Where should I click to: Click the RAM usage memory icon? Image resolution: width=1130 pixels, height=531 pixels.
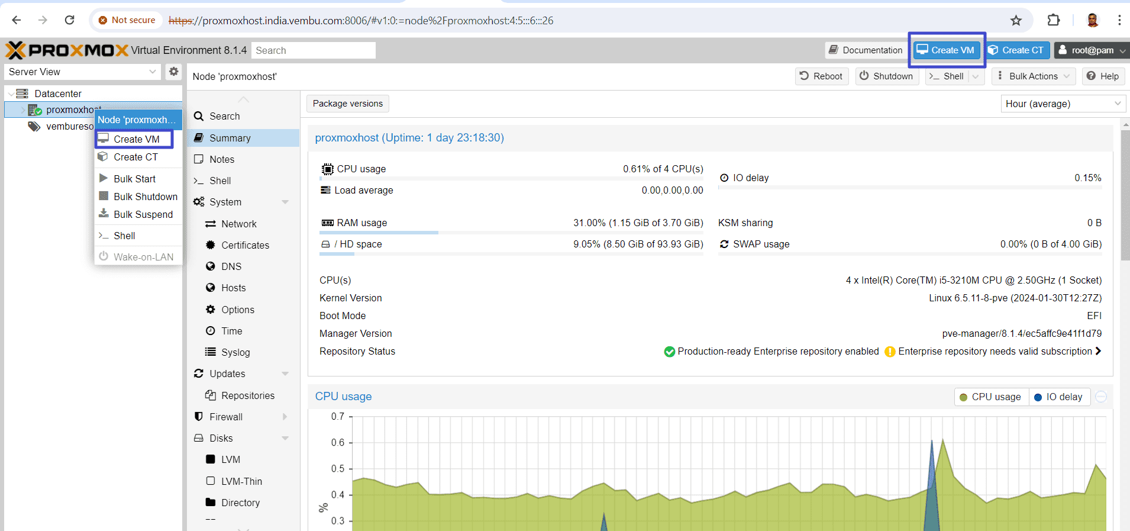point(327,223)
